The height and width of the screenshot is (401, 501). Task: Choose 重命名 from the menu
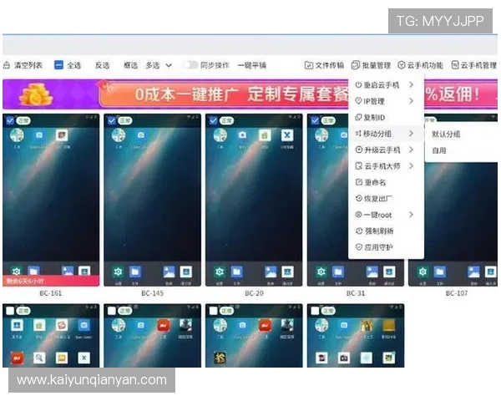[x=386, y=182]
